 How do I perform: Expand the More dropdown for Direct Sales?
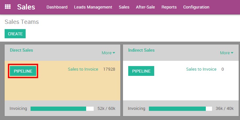pos(108,53)
